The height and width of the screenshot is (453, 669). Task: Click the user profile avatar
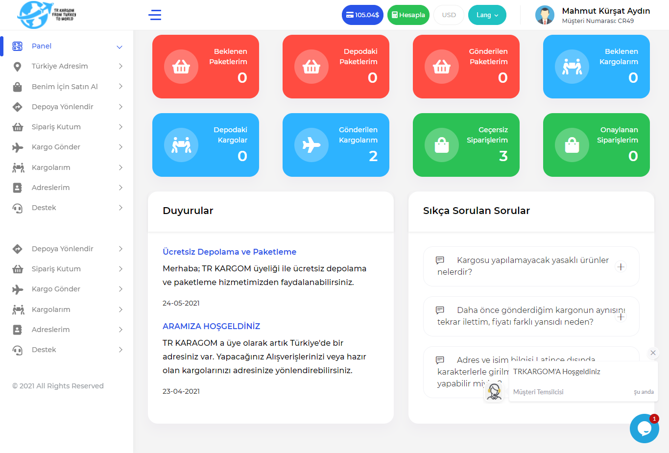544,15
